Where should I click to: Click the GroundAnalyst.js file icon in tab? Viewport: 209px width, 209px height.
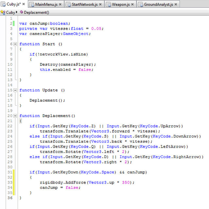141,5
